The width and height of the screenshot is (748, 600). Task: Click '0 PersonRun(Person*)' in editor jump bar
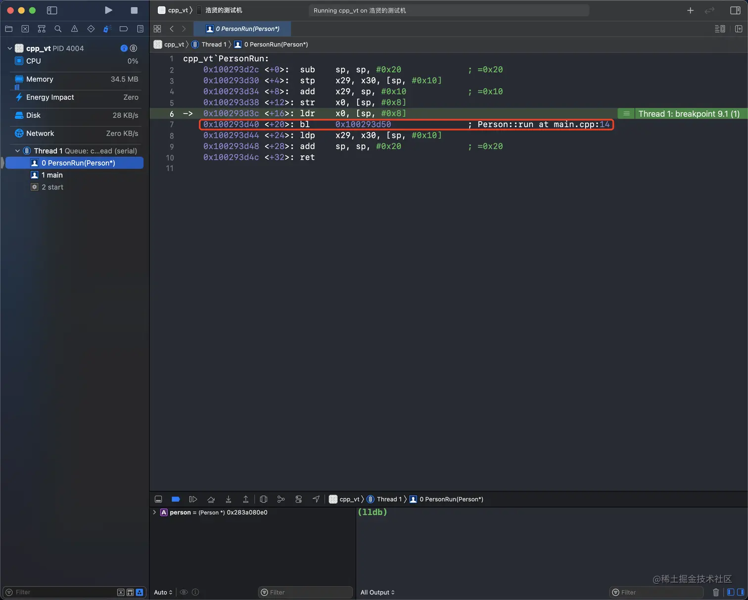271,45
